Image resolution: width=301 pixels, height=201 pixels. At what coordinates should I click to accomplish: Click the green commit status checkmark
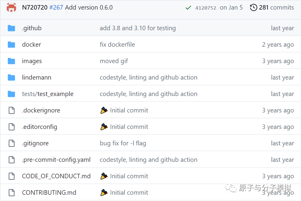[188, 8]
